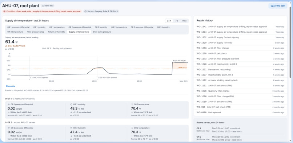
Task: Select the 24 h range
Action: pos(169,21)
